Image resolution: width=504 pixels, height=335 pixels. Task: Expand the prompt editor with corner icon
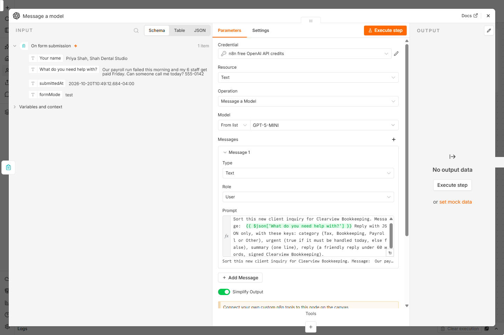(390, 253)
